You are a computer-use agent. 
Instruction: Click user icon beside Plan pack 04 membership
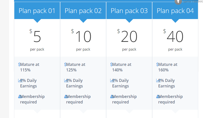[x=158, y=96]
